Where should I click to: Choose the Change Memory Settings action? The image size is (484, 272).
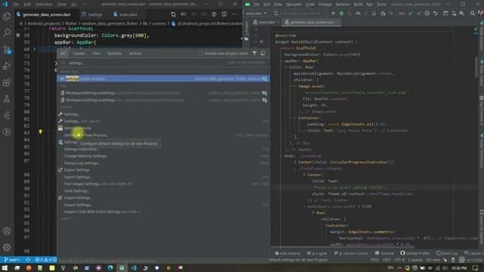coord(163,156)
